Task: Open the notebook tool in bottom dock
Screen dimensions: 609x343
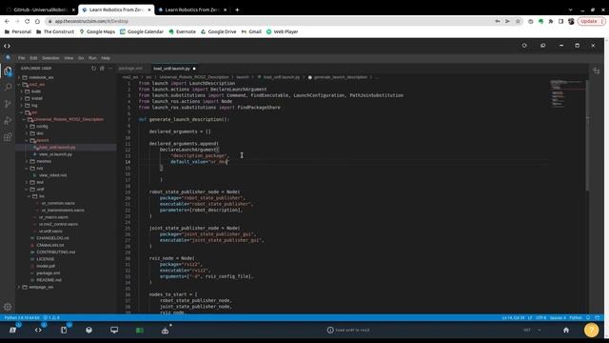Action: [64, 330]
